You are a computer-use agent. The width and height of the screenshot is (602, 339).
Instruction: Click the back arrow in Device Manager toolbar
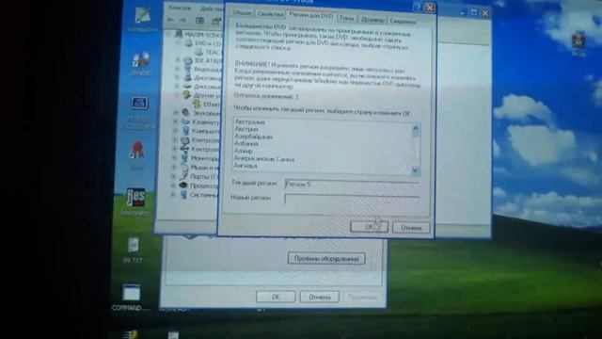171,19
